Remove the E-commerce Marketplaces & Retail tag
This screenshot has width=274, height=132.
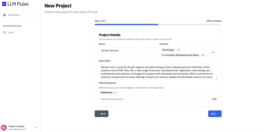click(x=203, y=55)
